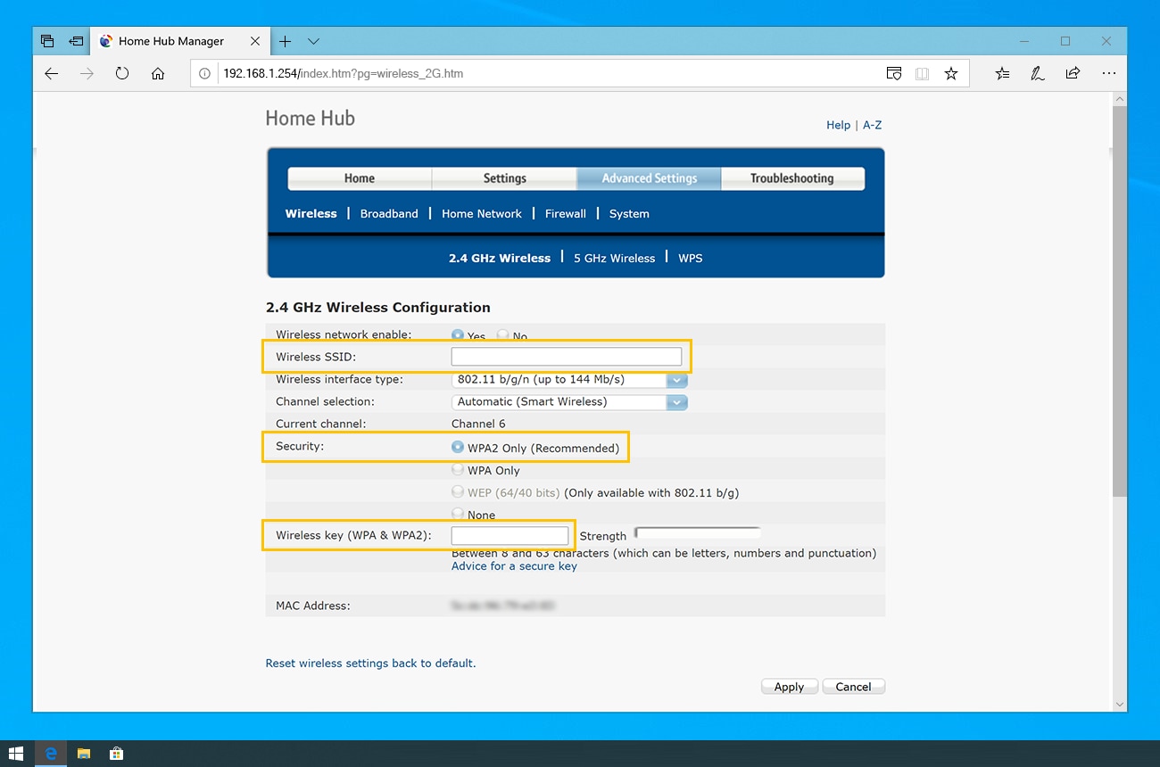Click the Home Hub heading

tap(311, 119)
